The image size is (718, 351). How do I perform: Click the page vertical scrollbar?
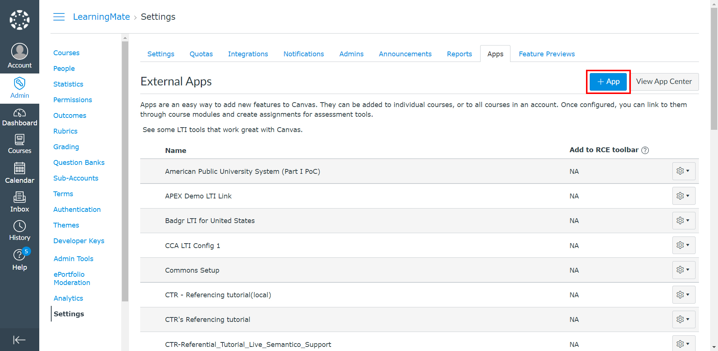[714, 69]
